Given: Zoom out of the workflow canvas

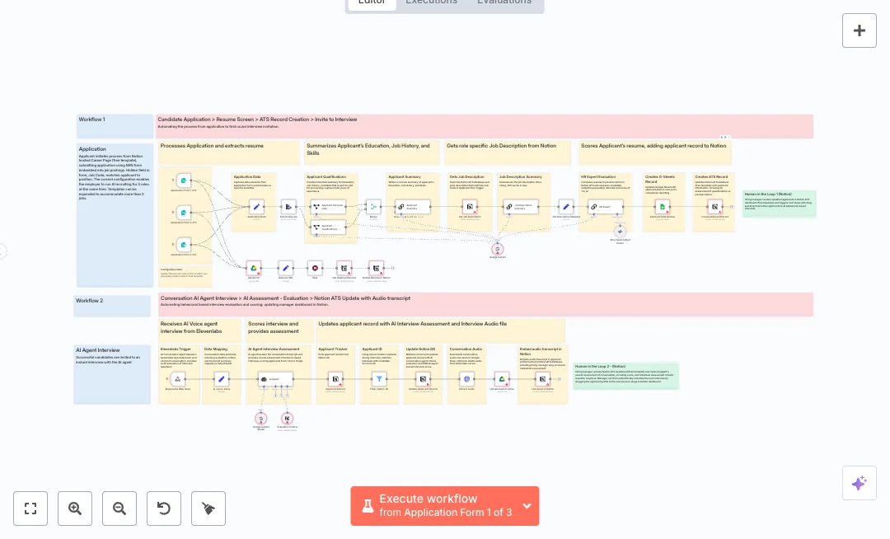Looking at the screenshot, I should [x=119, y=509].
